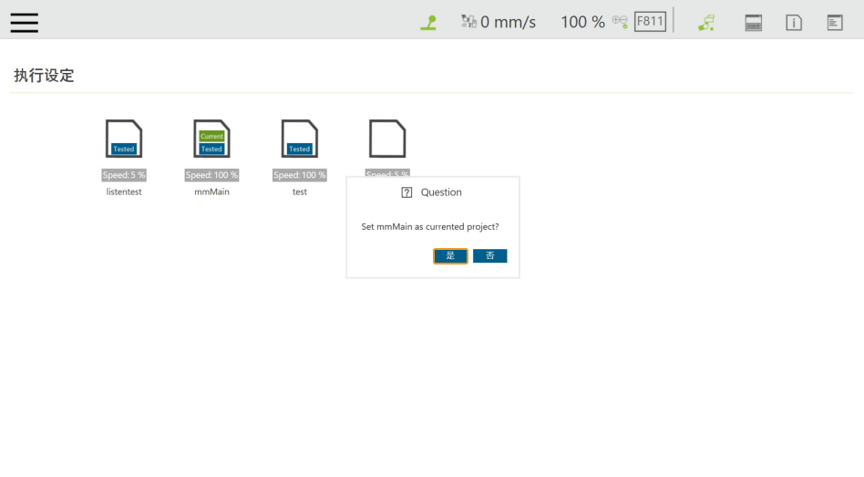
Task: Select the unnamed blank project icon
Action: pos(387,139)
